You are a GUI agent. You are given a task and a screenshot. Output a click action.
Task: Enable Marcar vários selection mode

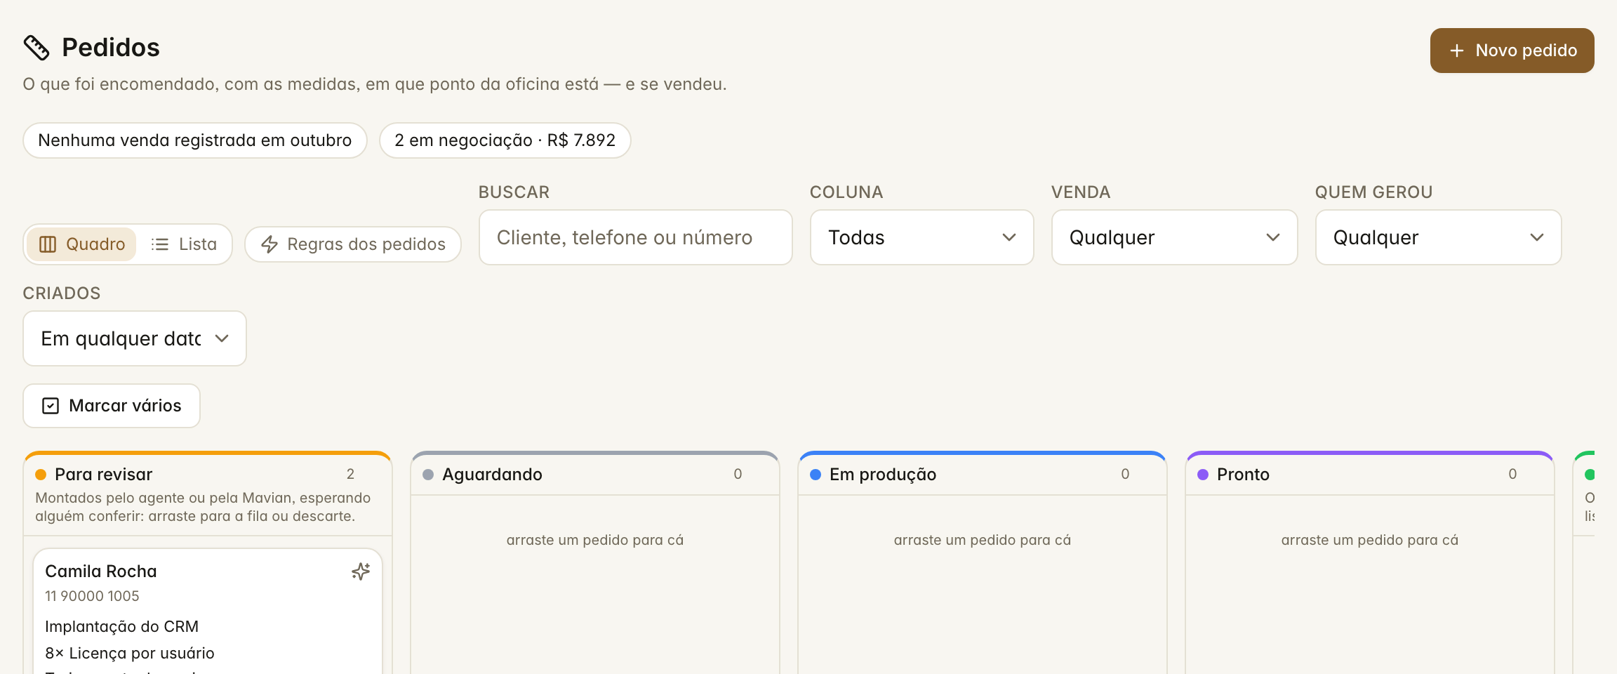click(x=112, y=406)
